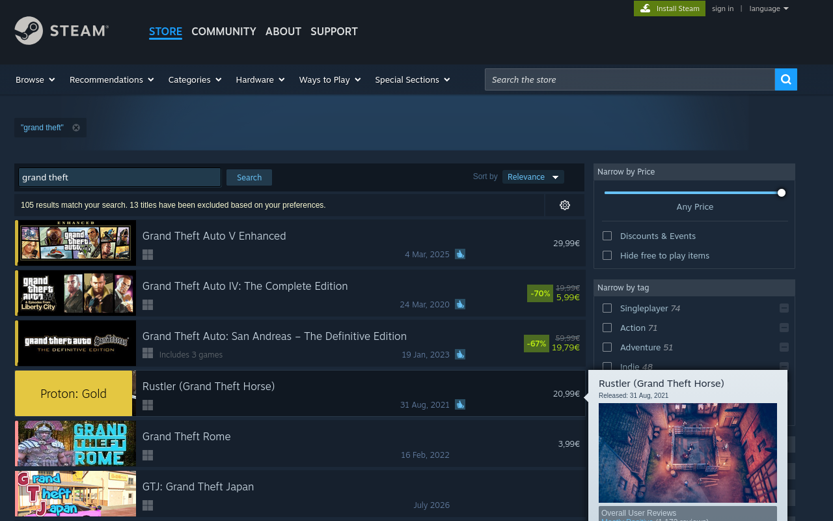Open GTJ: Grand Theft Japan result
Viewport: 833px width, 521px height.
click(x=198, y=486)
